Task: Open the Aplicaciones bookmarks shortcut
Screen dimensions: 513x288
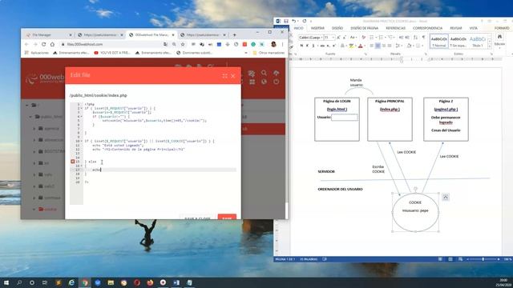Action: pyautogui.click(x=37, y=53)
